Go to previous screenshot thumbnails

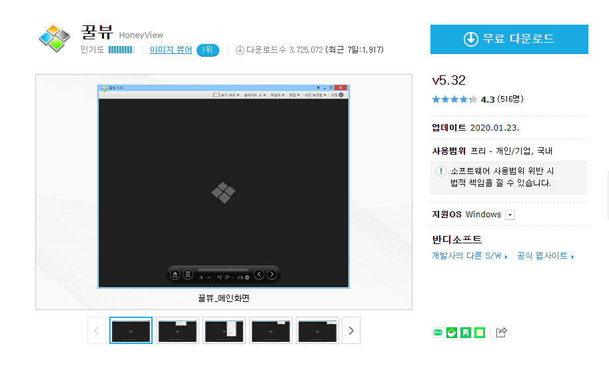pos(97,331)
